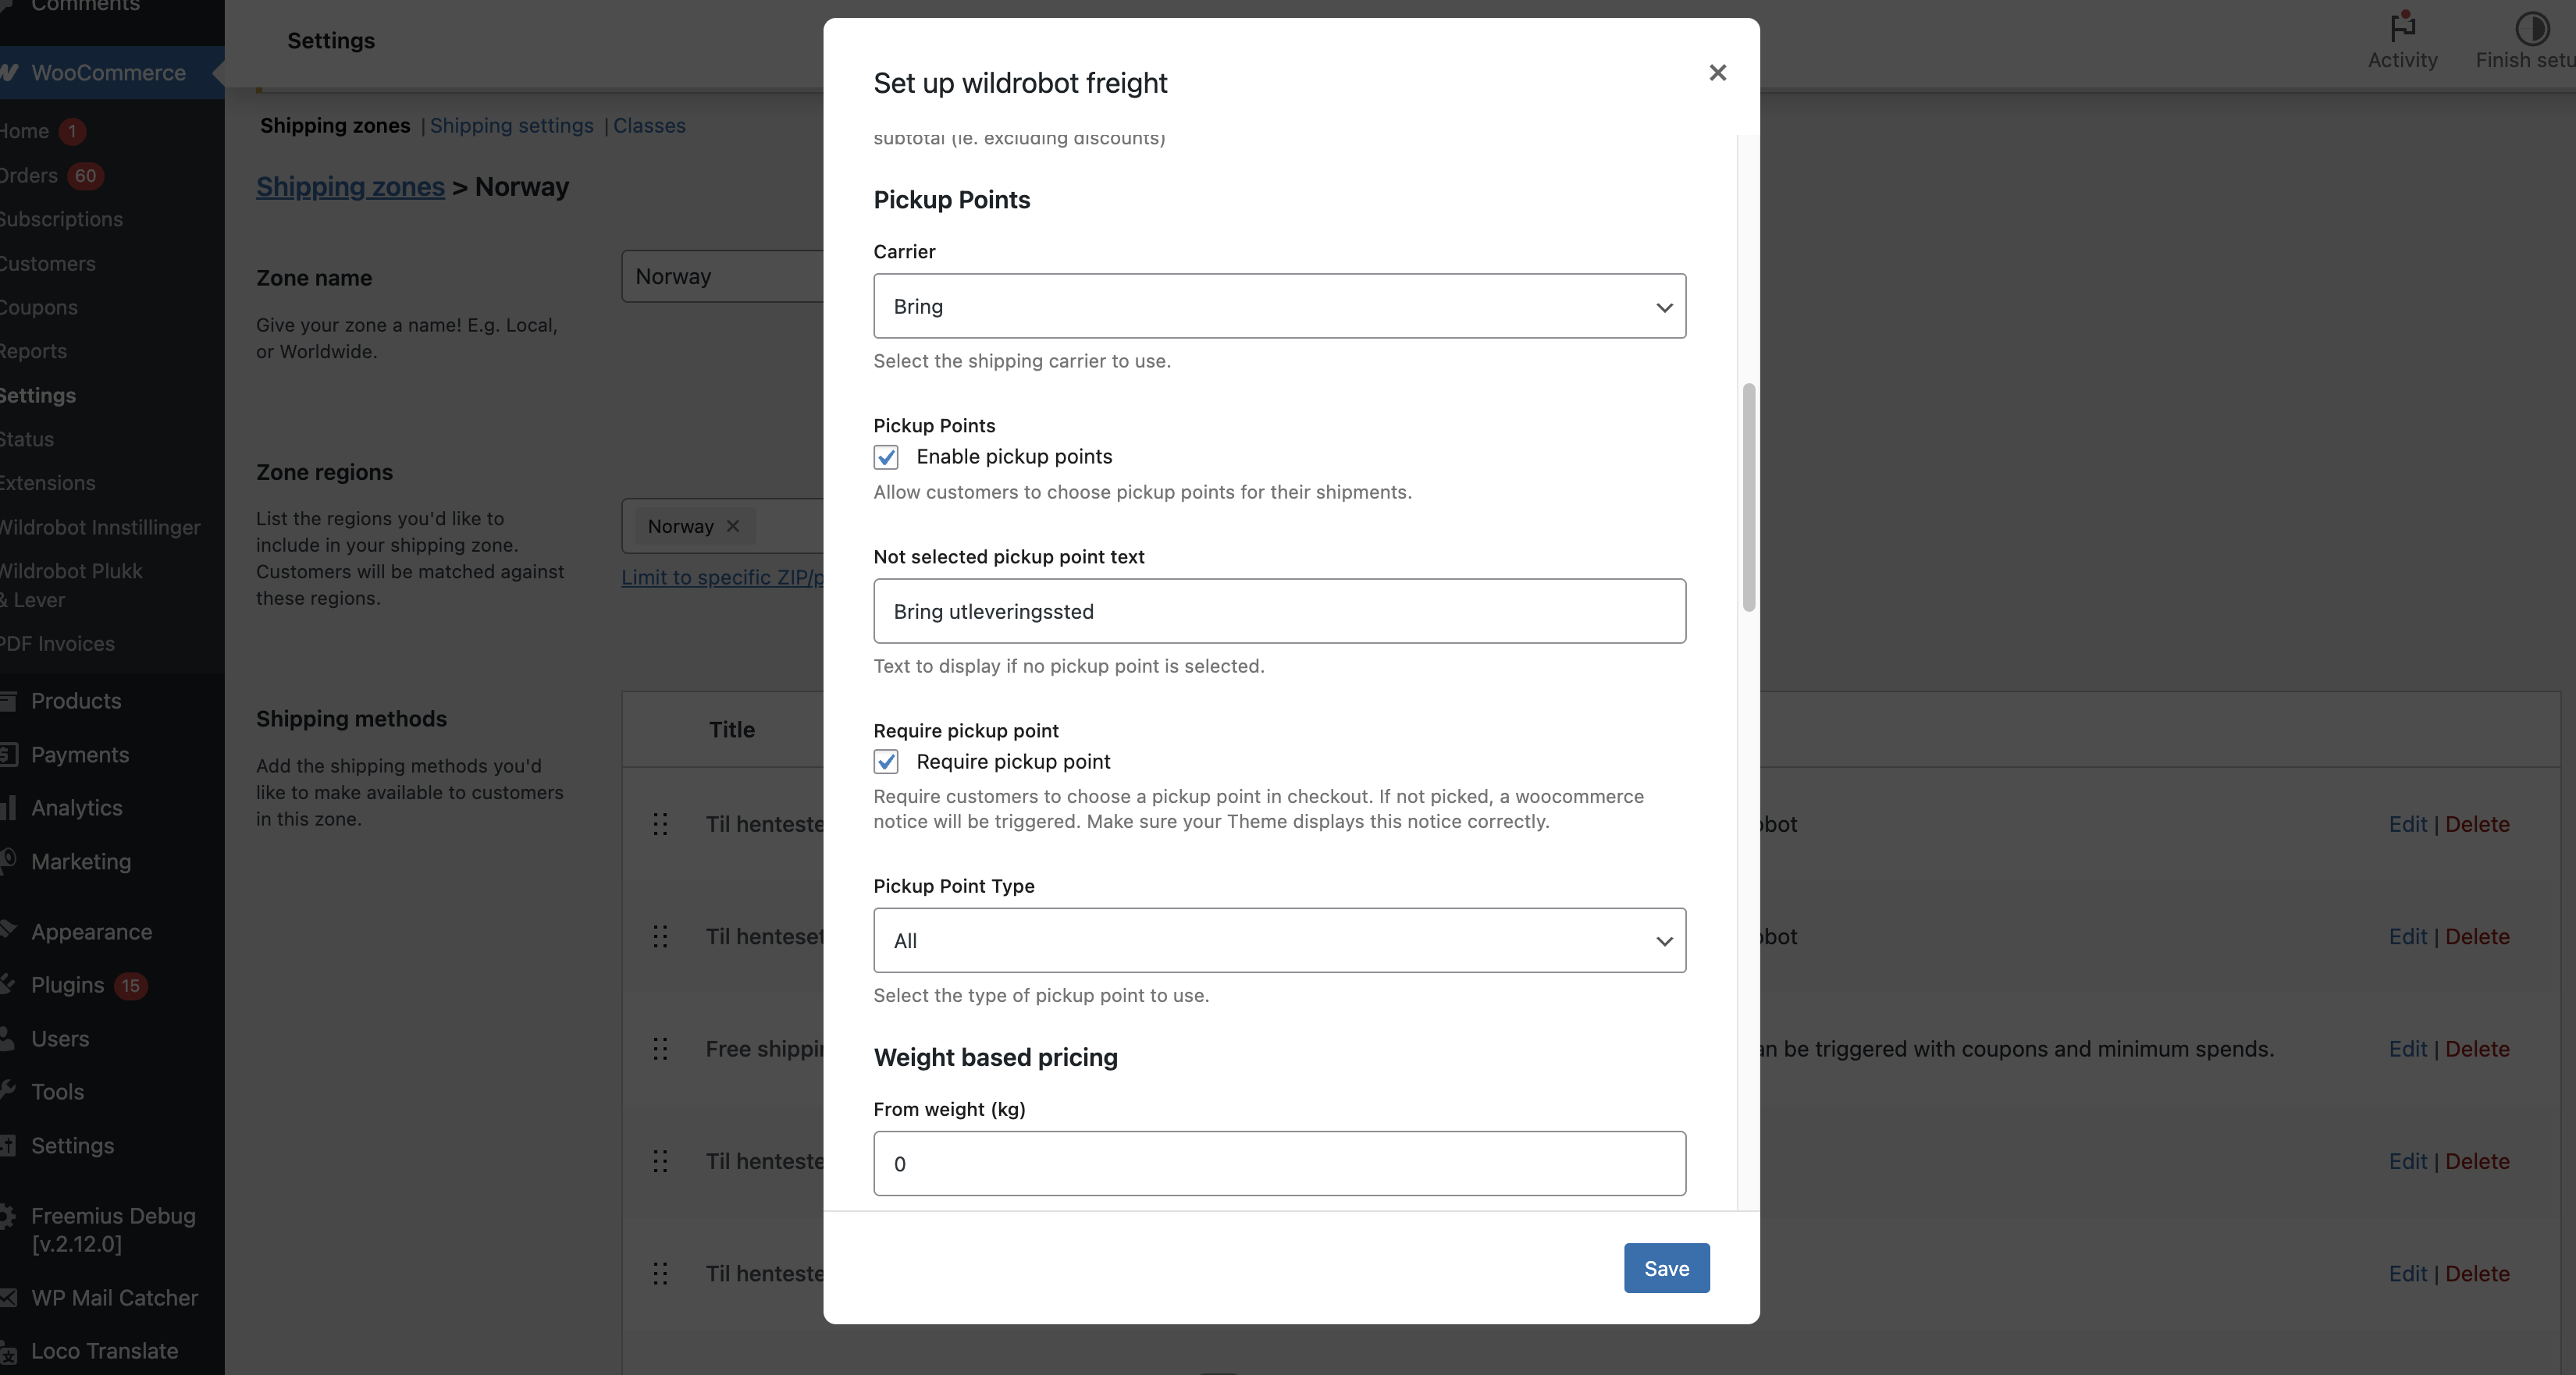Open the Carrier dropdown showing Bring
This screenshot has width=2576, height=1375.
[x=1279, y=306]
